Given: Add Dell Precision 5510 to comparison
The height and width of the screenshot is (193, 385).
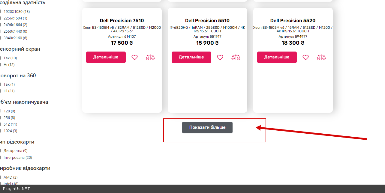Looking at the screenshot, I should click(x=236, y=57).
